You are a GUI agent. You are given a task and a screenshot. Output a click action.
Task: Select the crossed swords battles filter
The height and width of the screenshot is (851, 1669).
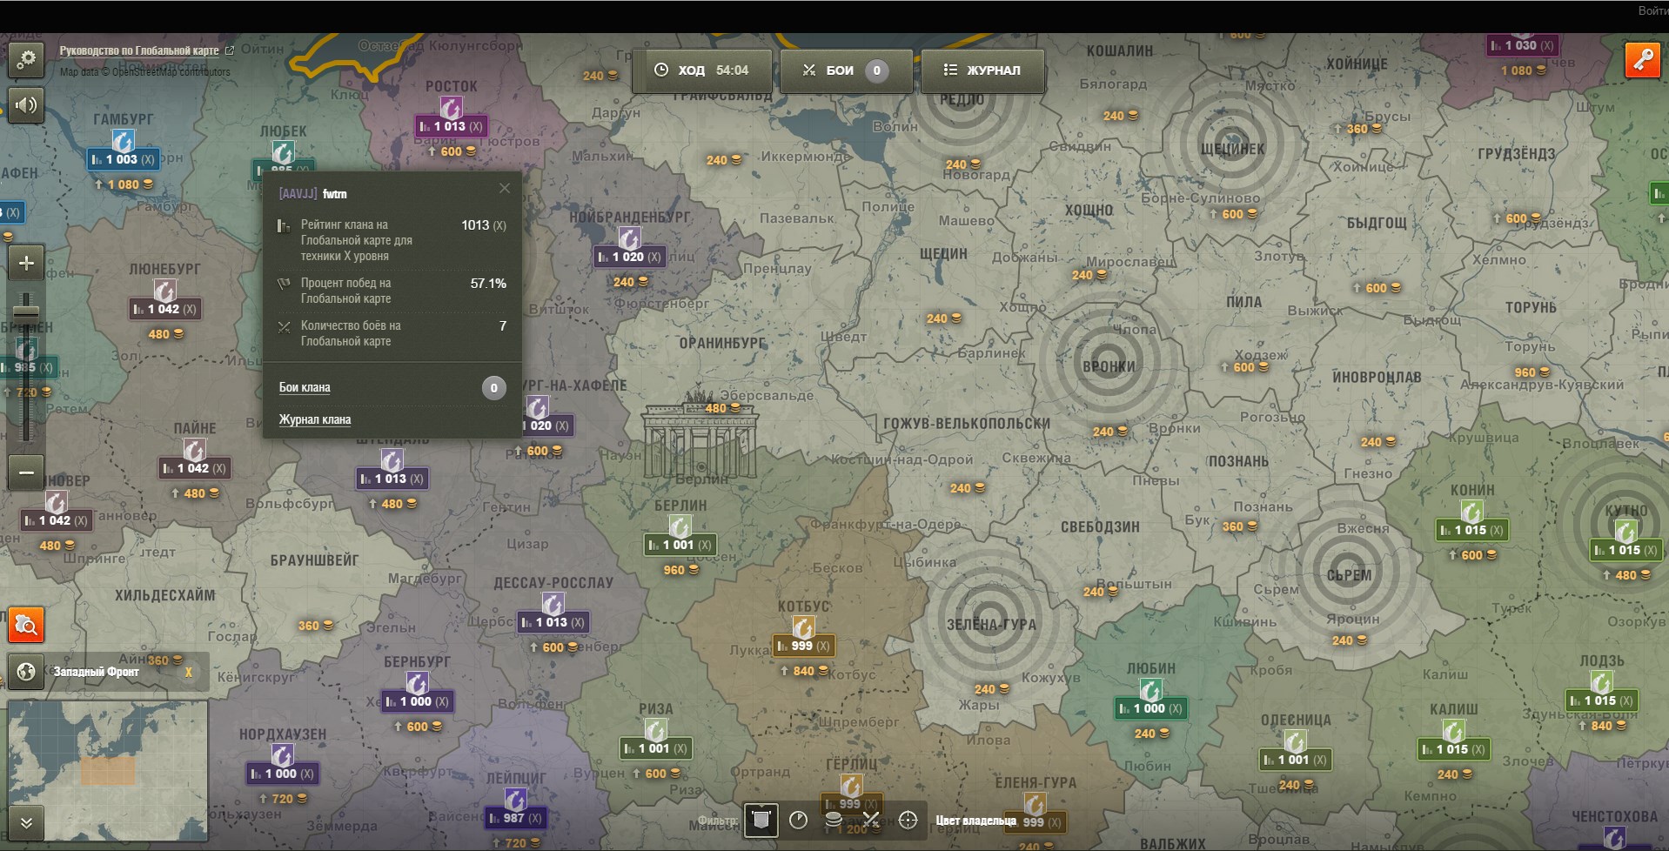click(x=871, y=820)
